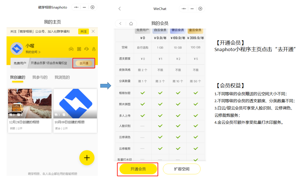The width and height of the screenshot is (304, 179).
Task: Click the 关注 follow button
Action: click(x=84, y=32)
